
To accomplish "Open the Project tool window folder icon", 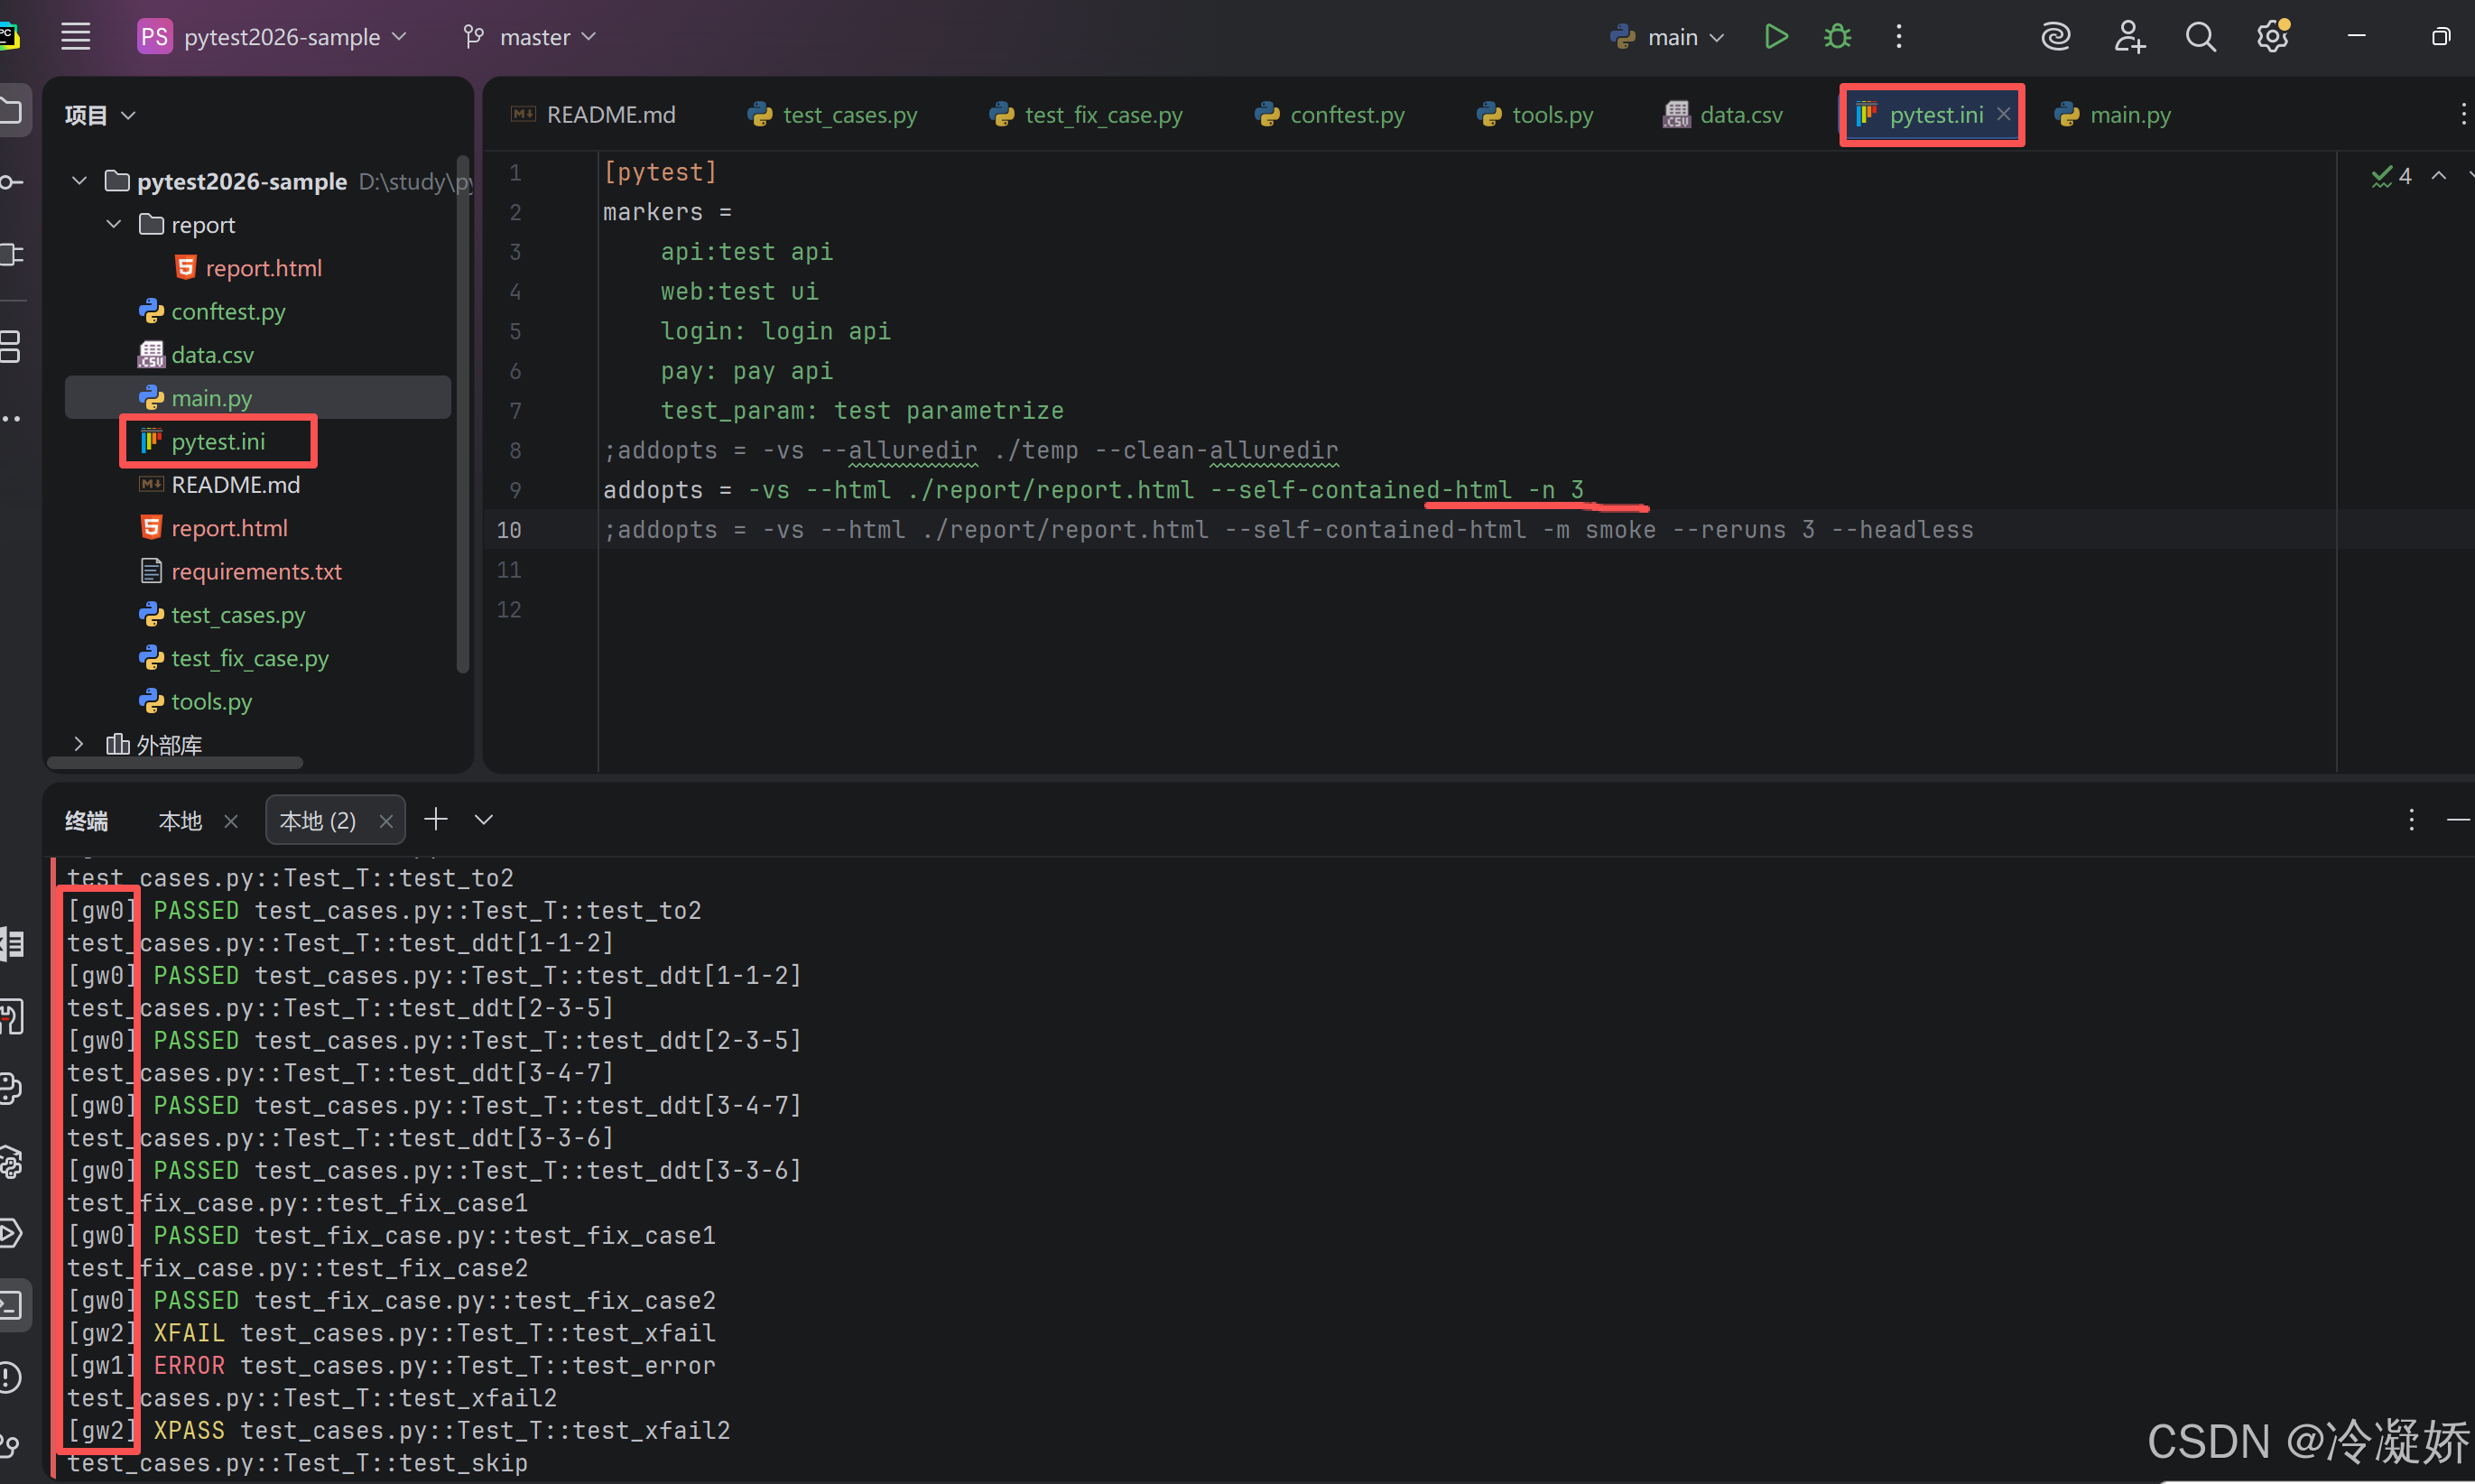I will (x=12, y=110).
